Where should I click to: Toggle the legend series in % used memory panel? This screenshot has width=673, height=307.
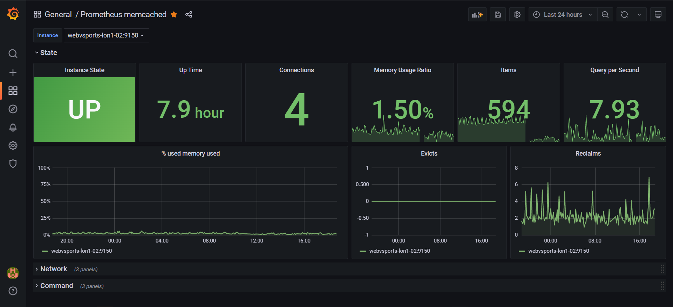[81, 251]
